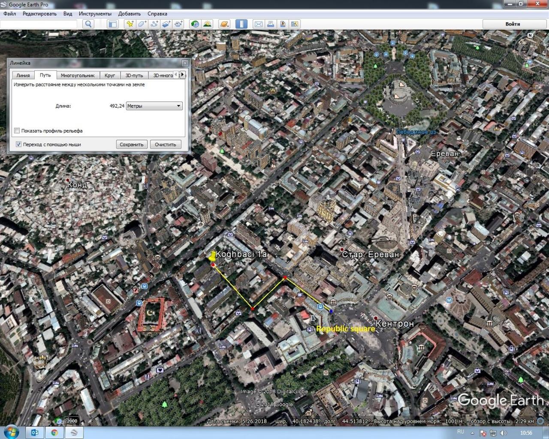Screen dimensions: 549x439
Task: Toggle sunlight across the landscape icon
Action: pos(207,24)
